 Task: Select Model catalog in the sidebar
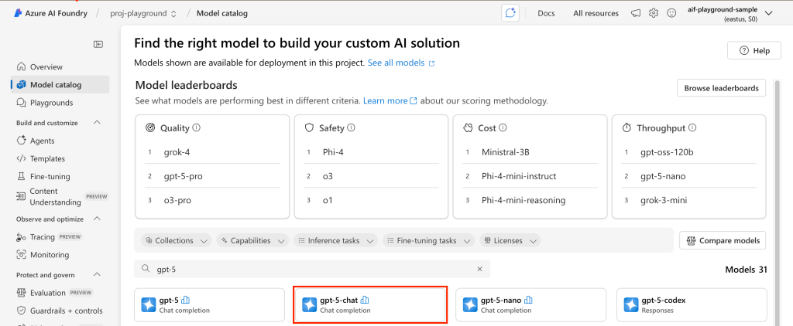pos(60,85)
